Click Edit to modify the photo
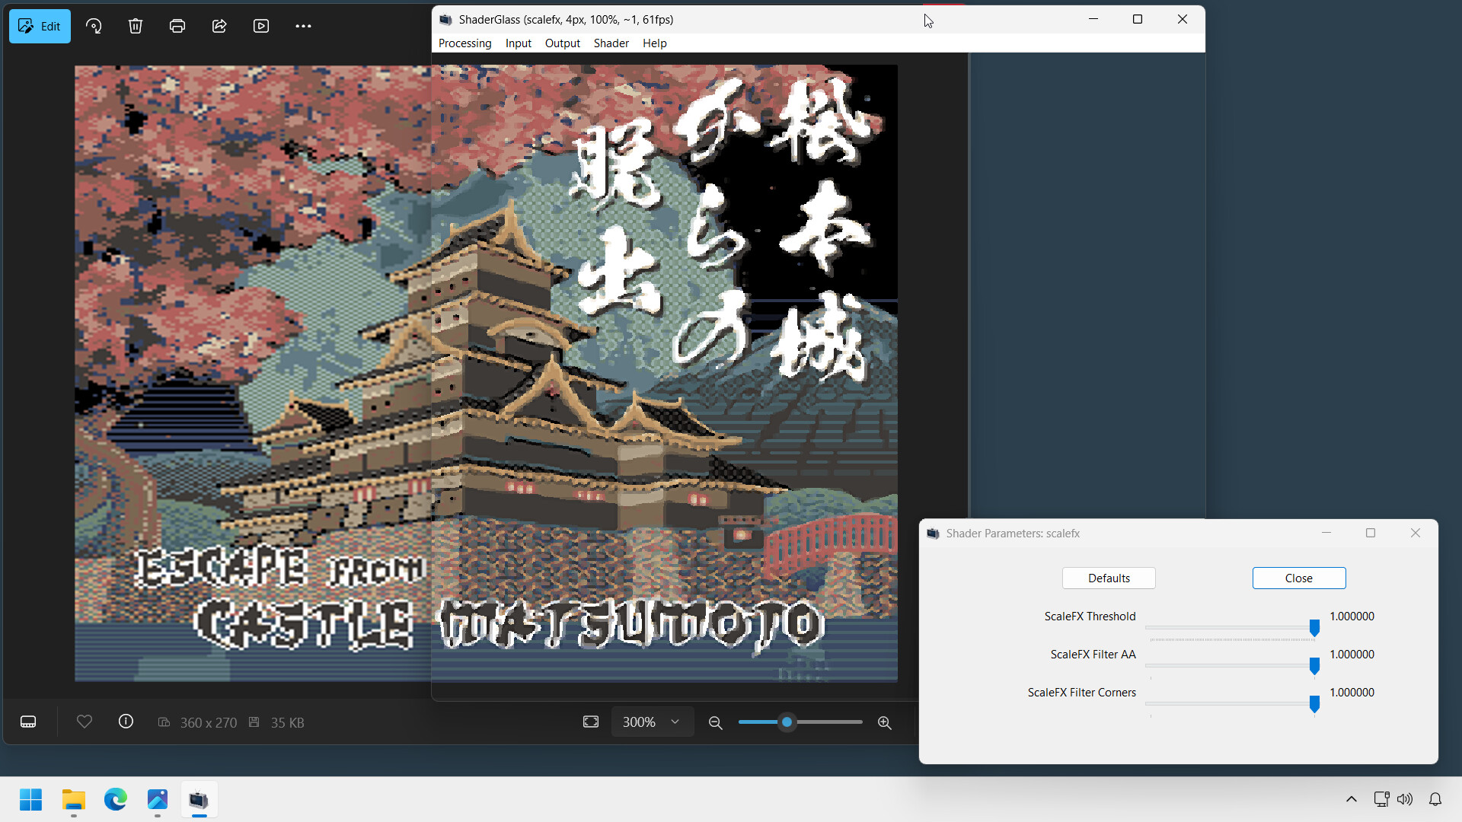Image resolution: width=1462 pixels, height=822 pixels. click(40, 26)
